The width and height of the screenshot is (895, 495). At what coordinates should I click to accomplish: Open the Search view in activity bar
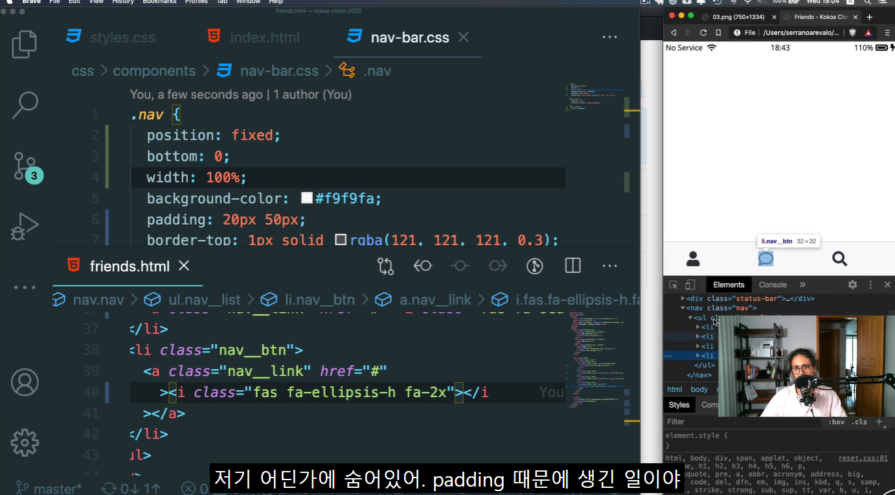[x=25, y=105]
